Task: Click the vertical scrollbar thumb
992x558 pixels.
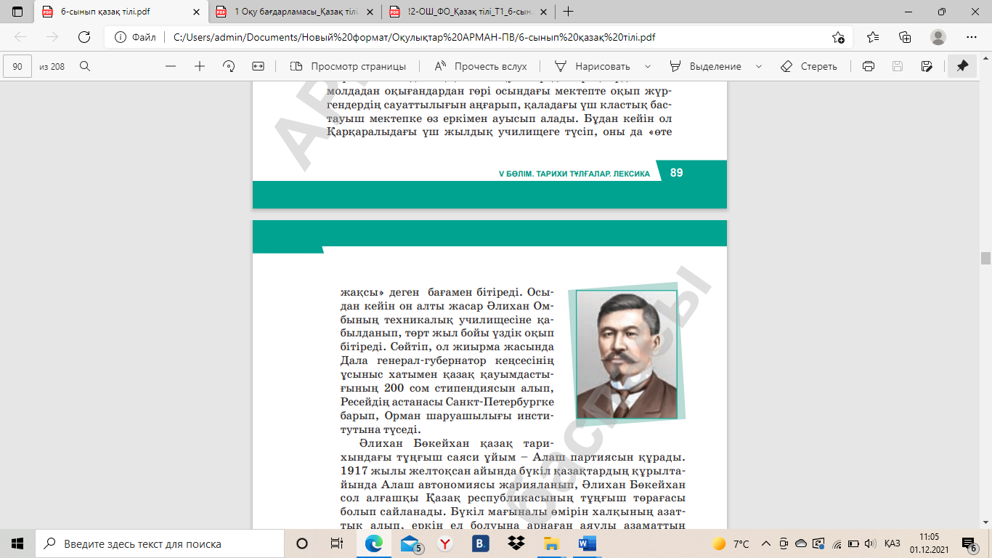Action: coord(985,258)
